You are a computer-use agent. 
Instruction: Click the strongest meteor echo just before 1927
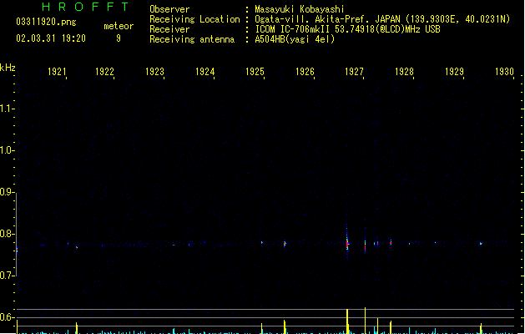pos(347,243)
